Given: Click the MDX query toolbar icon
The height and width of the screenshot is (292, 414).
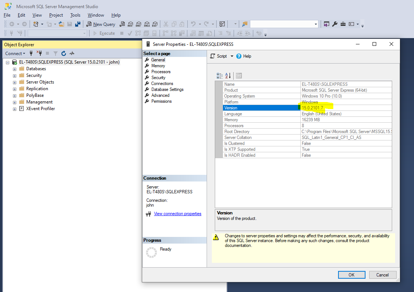Looking at the screenshot, I should pos(130,24).
